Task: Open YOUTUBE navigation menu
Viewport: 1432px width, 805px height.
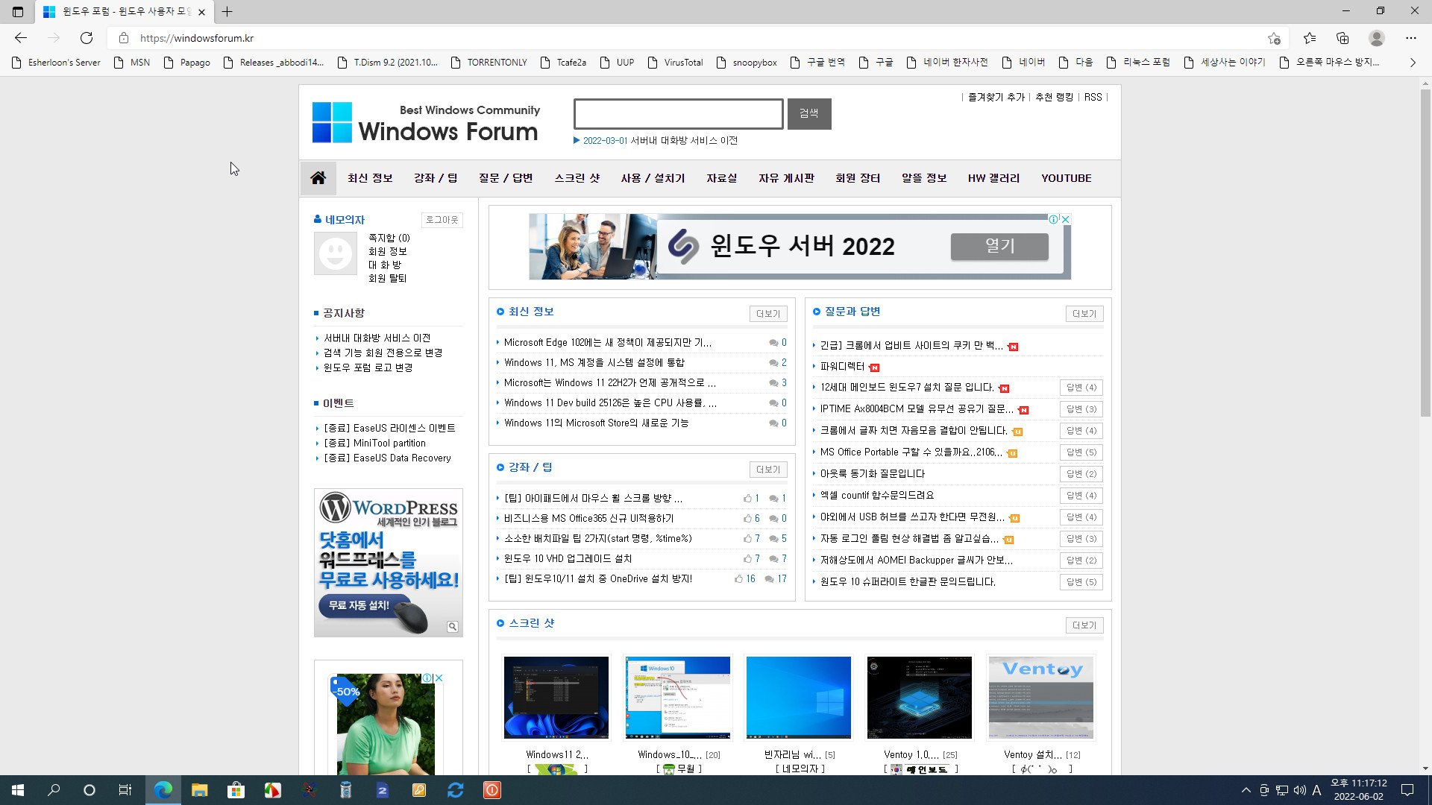Action: click(x=1067, y=178)
